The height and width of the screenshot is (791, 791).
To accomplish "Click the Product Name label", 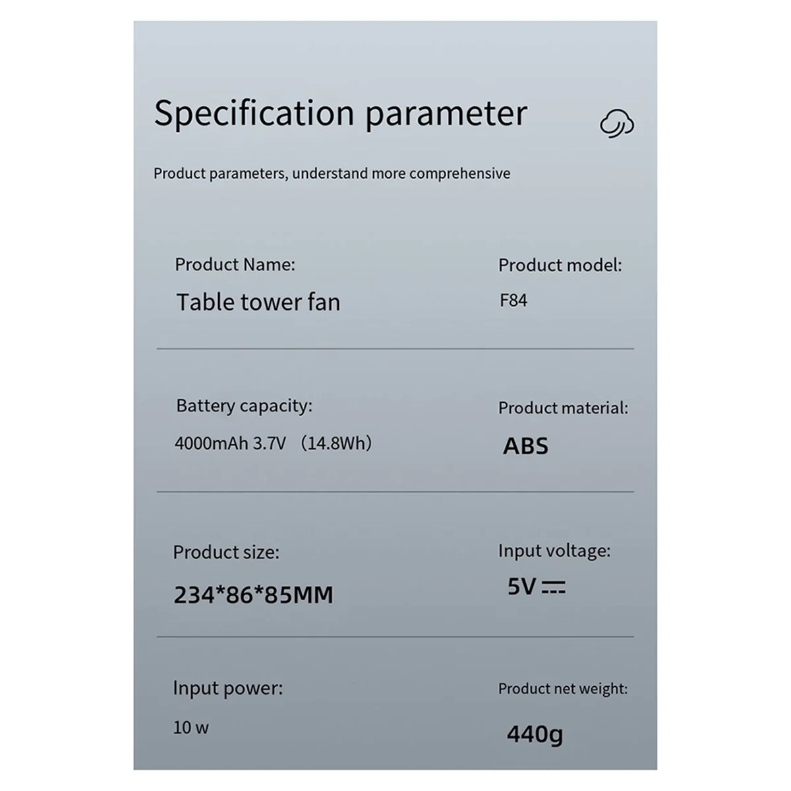I will 235,264.
